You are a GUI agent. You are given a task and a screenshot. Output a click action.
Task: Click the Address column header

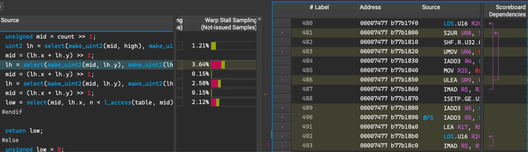370,7
